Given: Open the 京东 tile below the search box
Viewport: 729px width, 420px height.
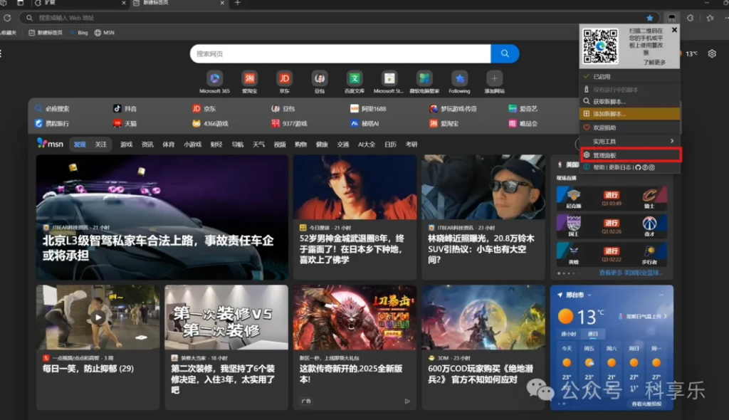Looking at the screenshot, I should click(285, 83).
